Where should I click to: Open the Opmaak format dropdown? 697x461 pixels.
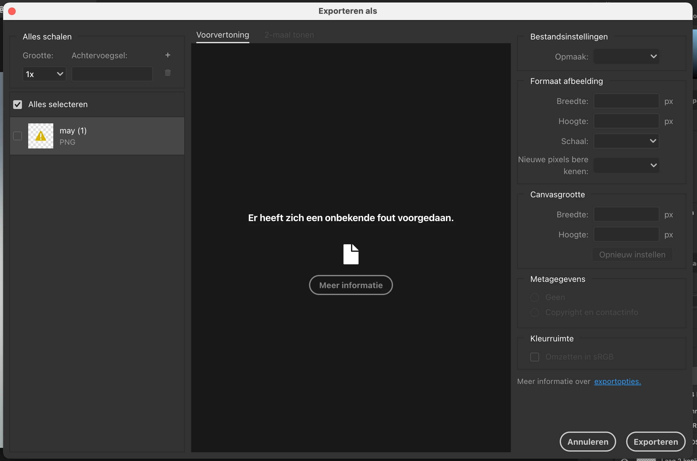coord(626,57)
